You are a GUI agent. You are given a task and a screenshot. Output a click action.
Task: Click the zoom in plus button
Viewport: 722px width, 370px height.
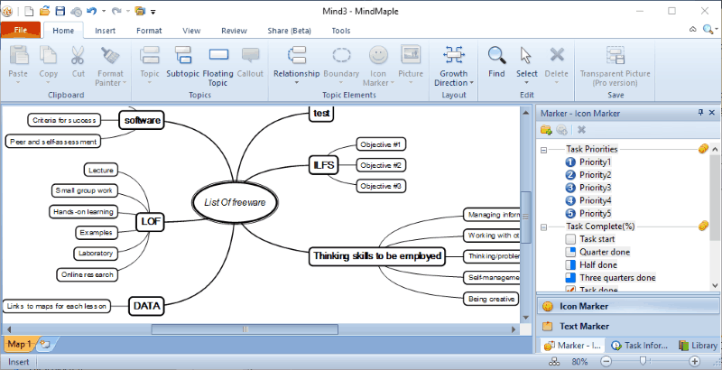[695, 362]
